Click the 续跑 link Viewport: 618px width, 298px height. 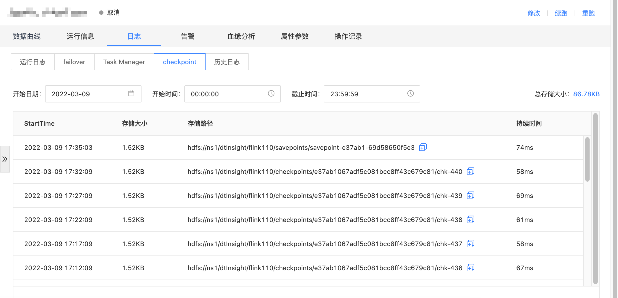tap(561, 13)
